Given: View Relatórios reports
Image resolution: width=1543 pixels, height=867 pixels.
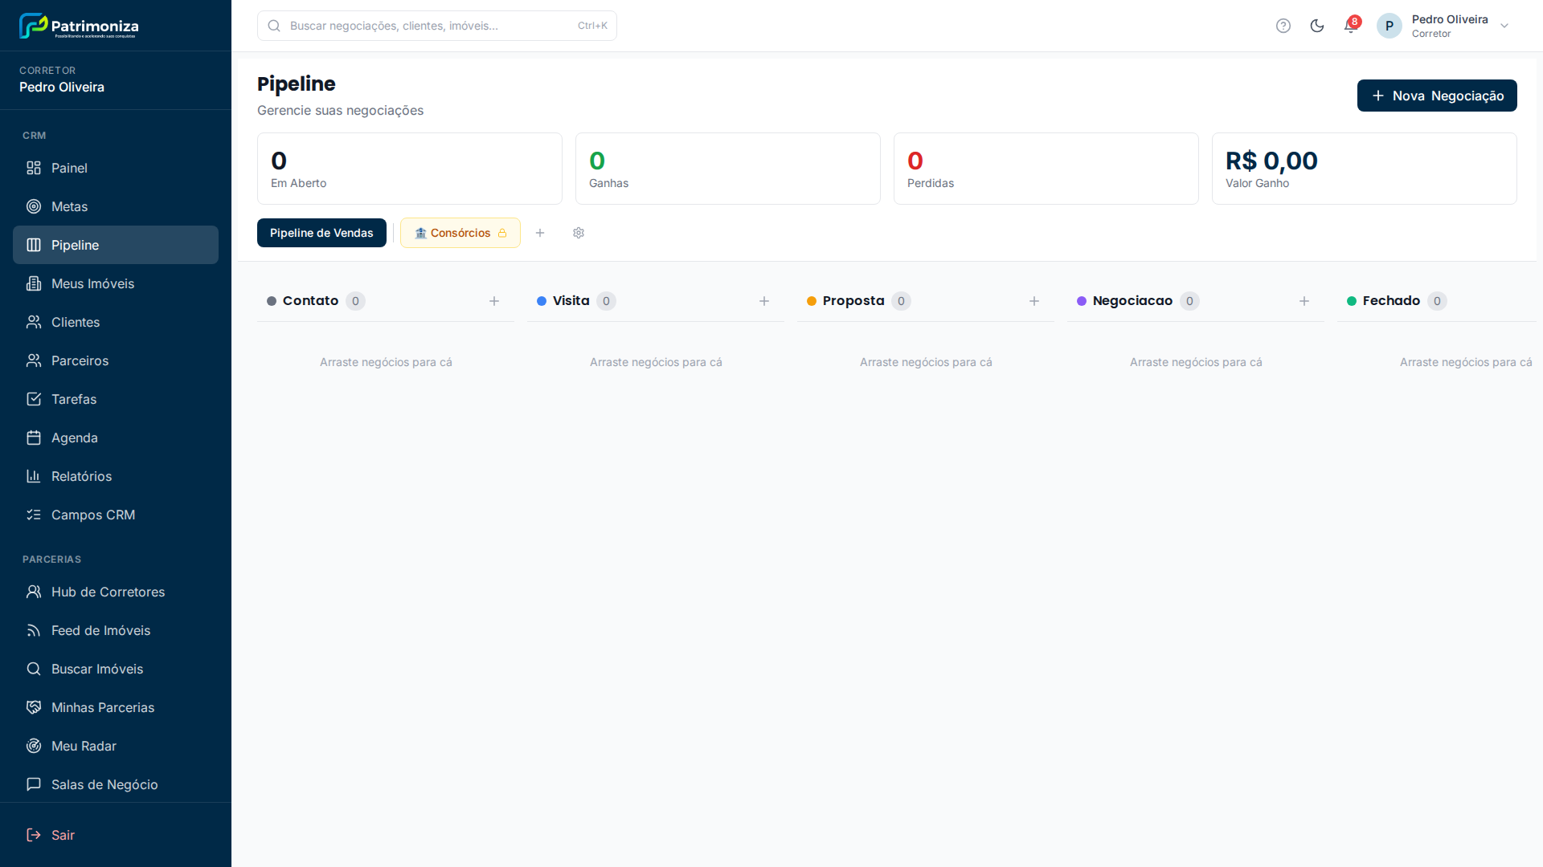Looking at the screenshot, I should [x=81, y=476].
